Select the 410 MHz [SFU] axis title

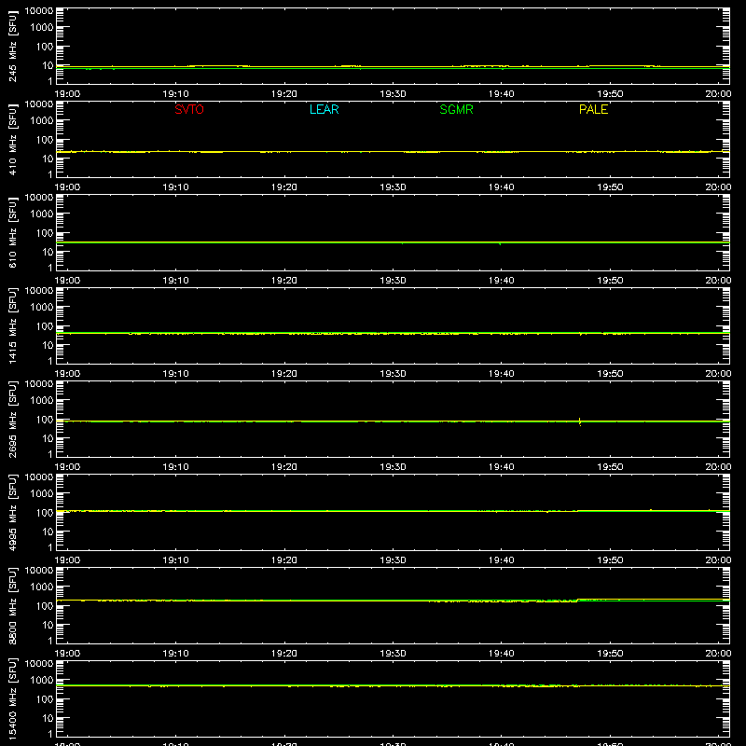point(13,140)
